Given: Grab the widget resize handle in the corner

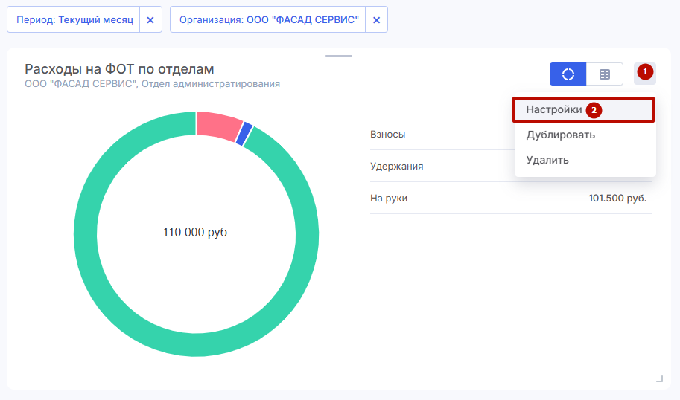Looking at the screenshot, I should click(x=659, y=379).
